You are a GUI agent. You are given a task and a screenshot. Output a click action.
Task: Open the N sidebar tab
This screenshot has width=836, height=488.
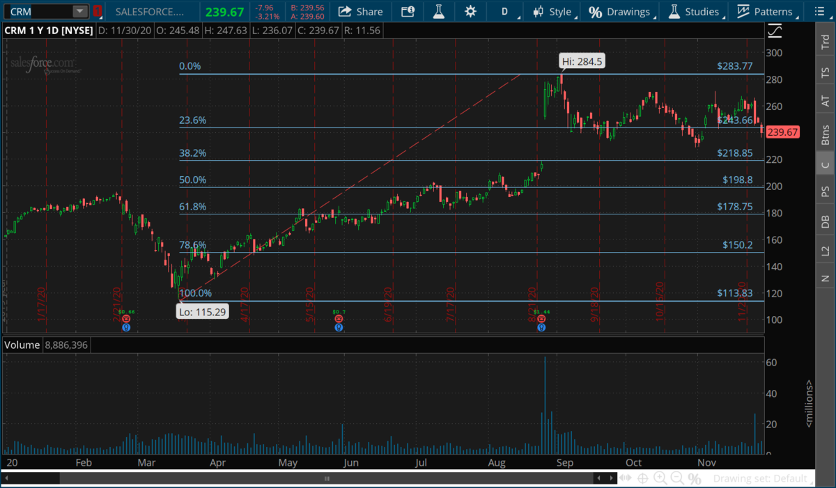[826, 278]
